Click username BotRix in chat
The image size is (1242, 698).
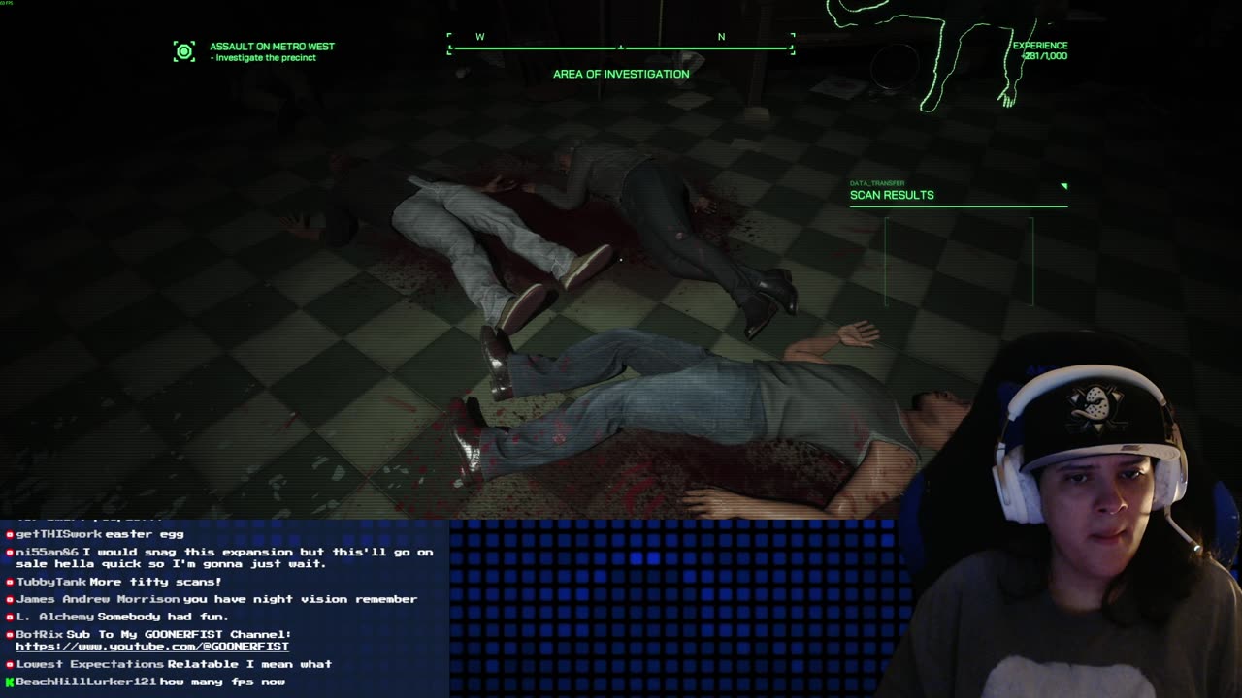[39, 634]
